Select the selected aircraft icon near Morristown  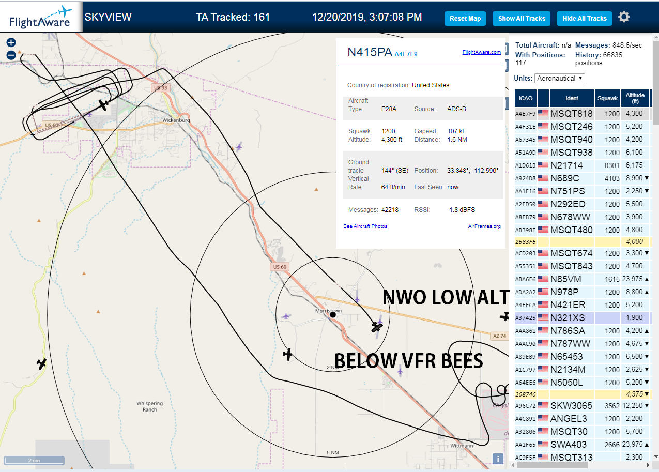tap(377, 327)
